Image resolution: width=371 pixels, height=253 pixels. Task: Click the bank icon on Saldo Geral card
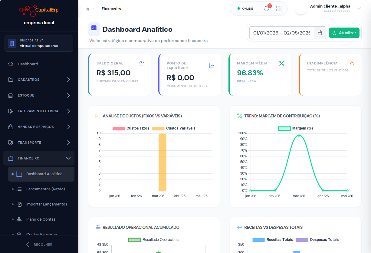(x=141, y=63)
